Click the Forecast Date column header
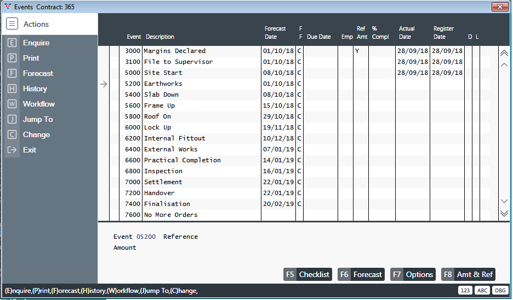The width and height of the screenshot is (513, 300). coord(275,33)
